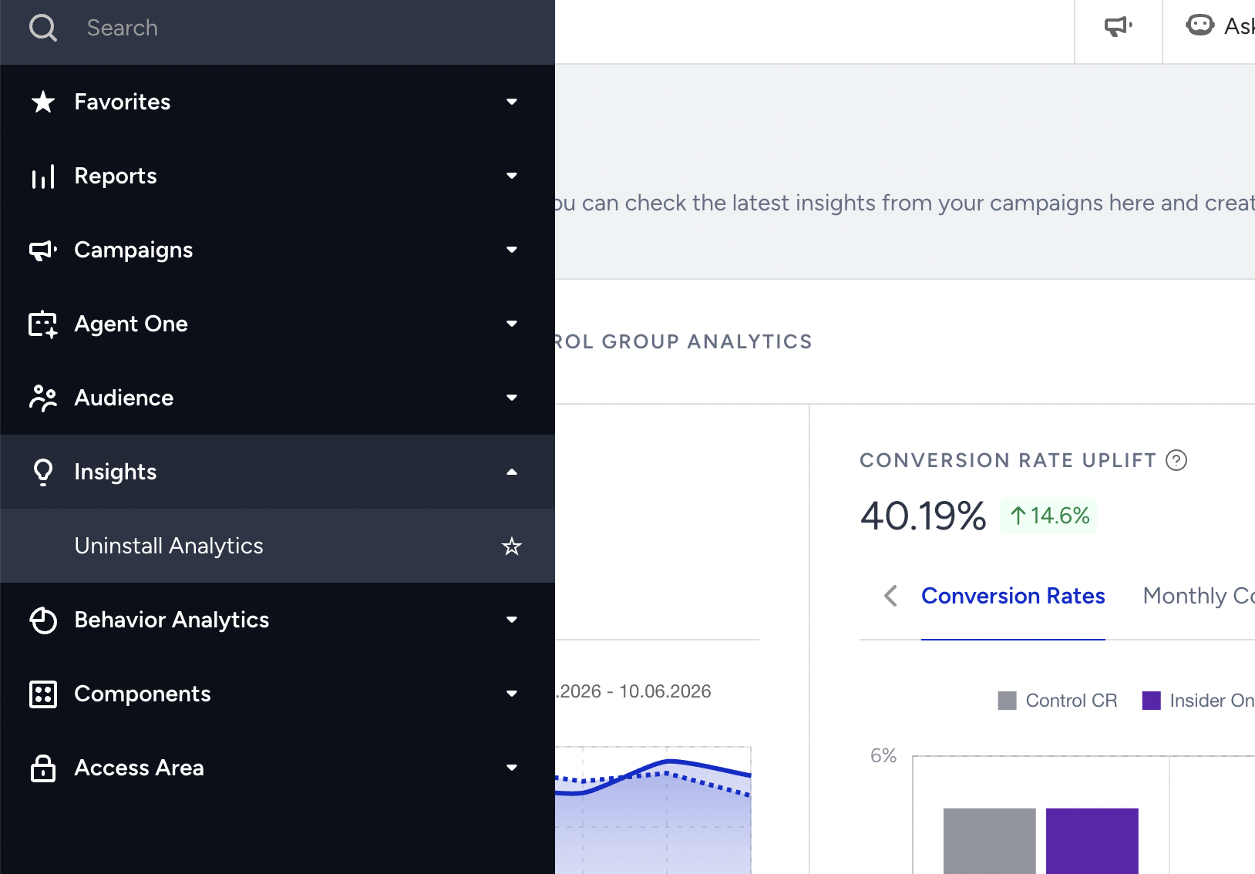Expand the Access Area dropdown arrow

click(512, 768)
